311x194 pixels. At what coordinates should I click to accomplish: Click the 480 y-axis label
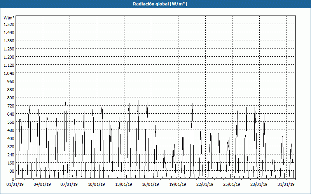point(11,130)
